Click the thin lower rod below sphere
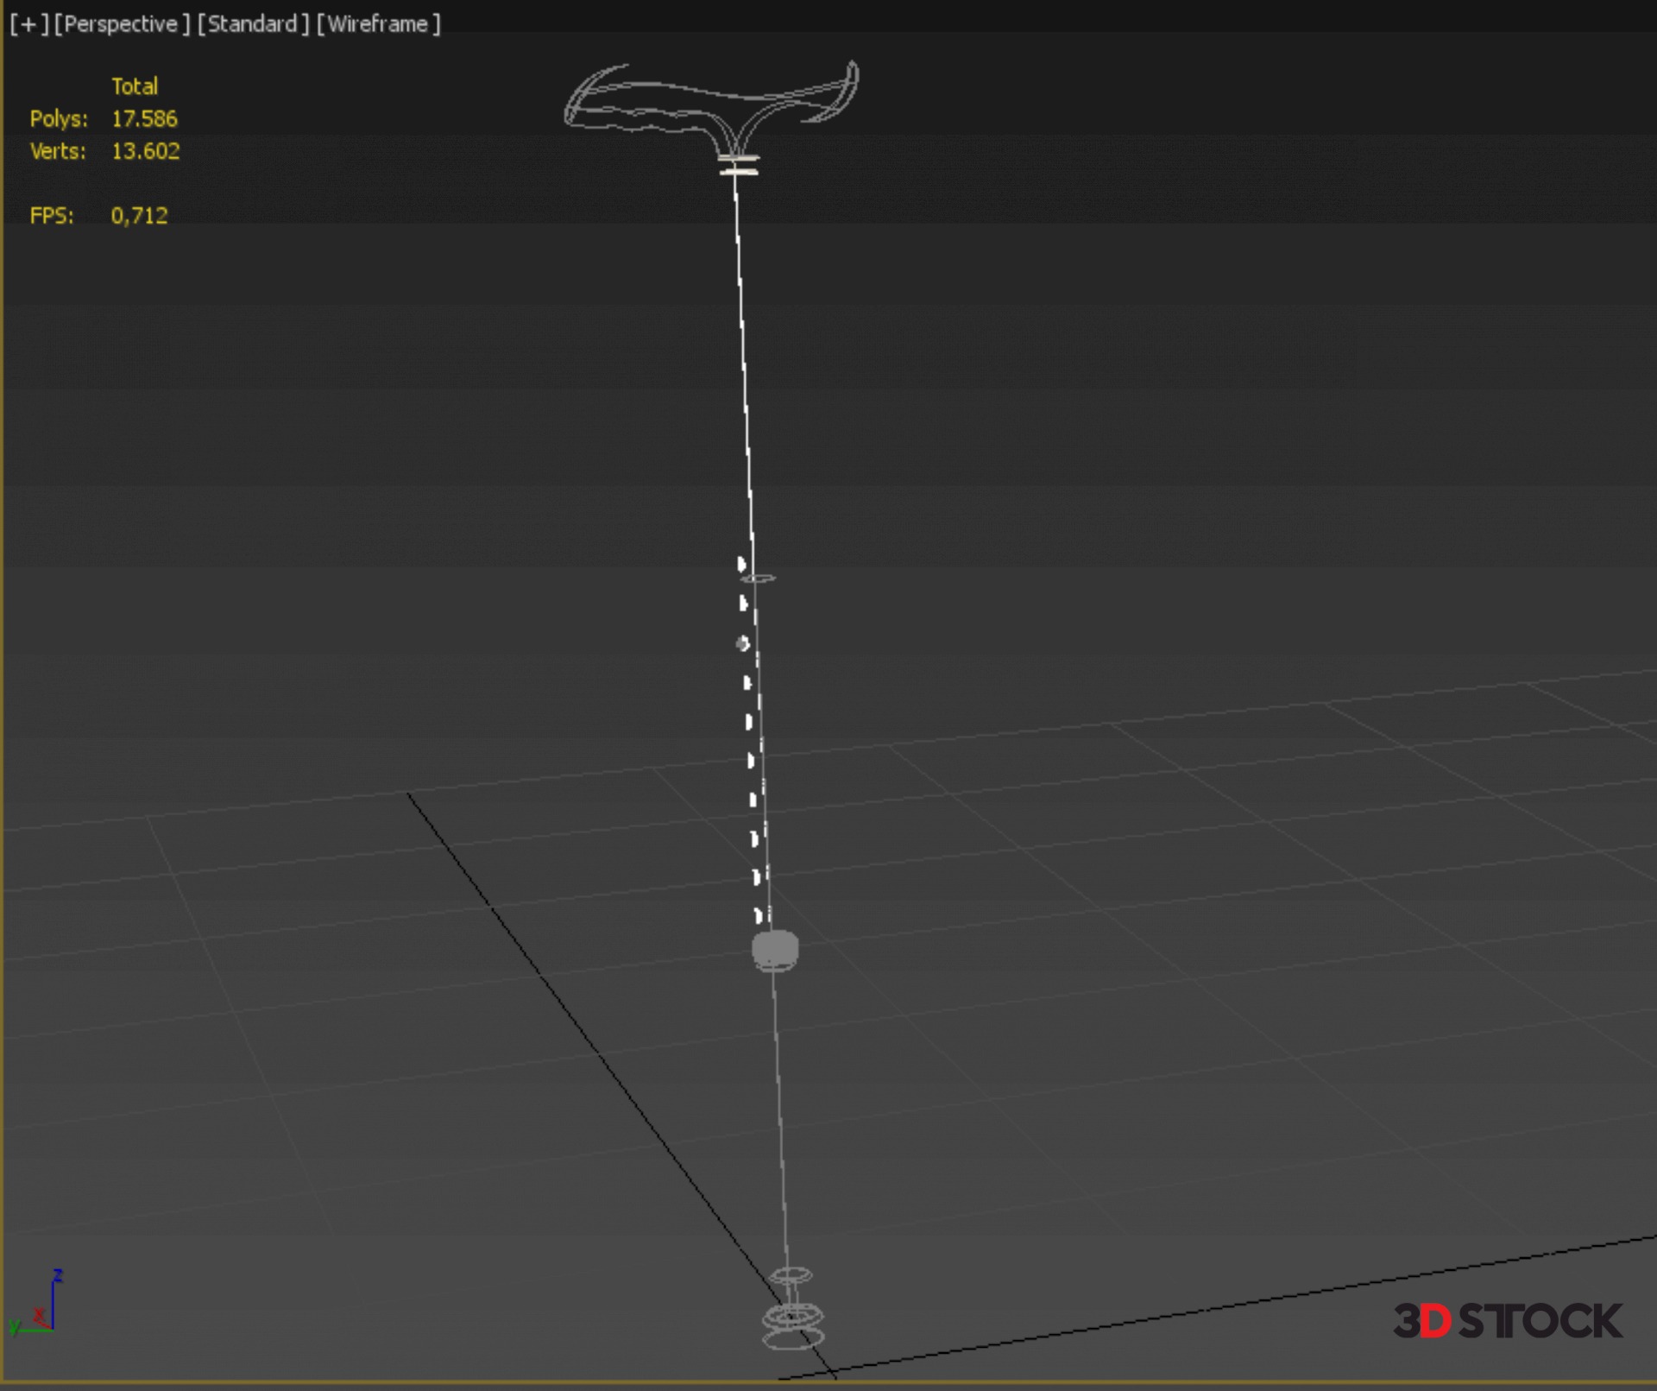This screenshot has width=1657, height=1391. [779, 1122]
